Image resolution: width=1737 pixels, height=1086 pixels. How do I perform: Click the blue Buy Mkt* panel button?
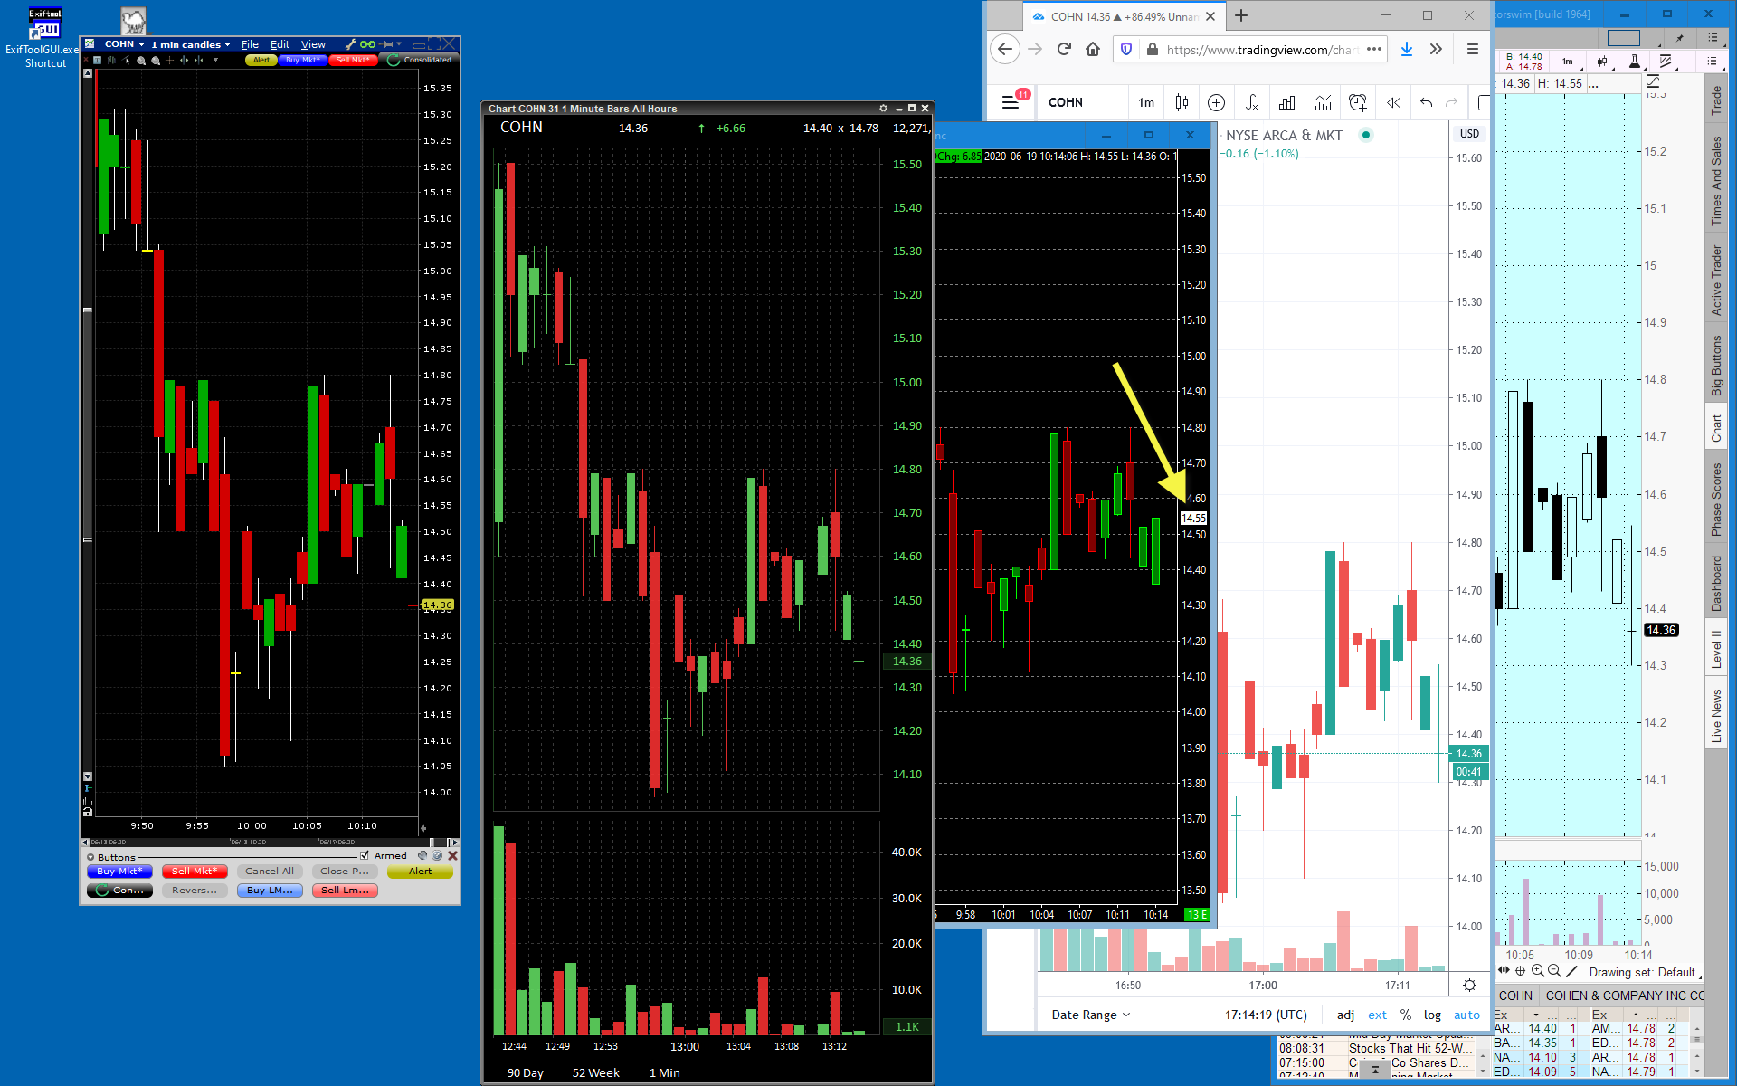[x=119, y=872]
